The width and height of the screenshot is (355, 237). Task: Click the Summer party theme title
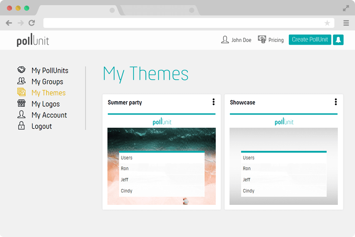click(x=125, y=103)
